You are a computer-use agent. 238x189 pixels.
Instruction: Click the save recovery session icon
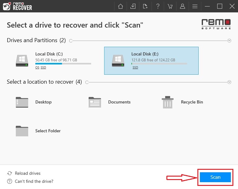133,6
